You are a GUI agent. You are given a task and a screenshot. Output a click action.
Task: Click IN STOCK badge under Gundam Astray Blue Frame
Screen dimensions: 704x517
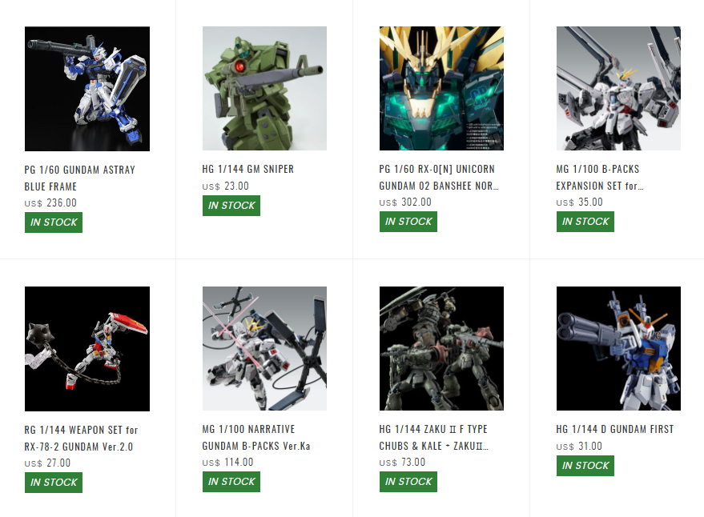coord(54,222)
